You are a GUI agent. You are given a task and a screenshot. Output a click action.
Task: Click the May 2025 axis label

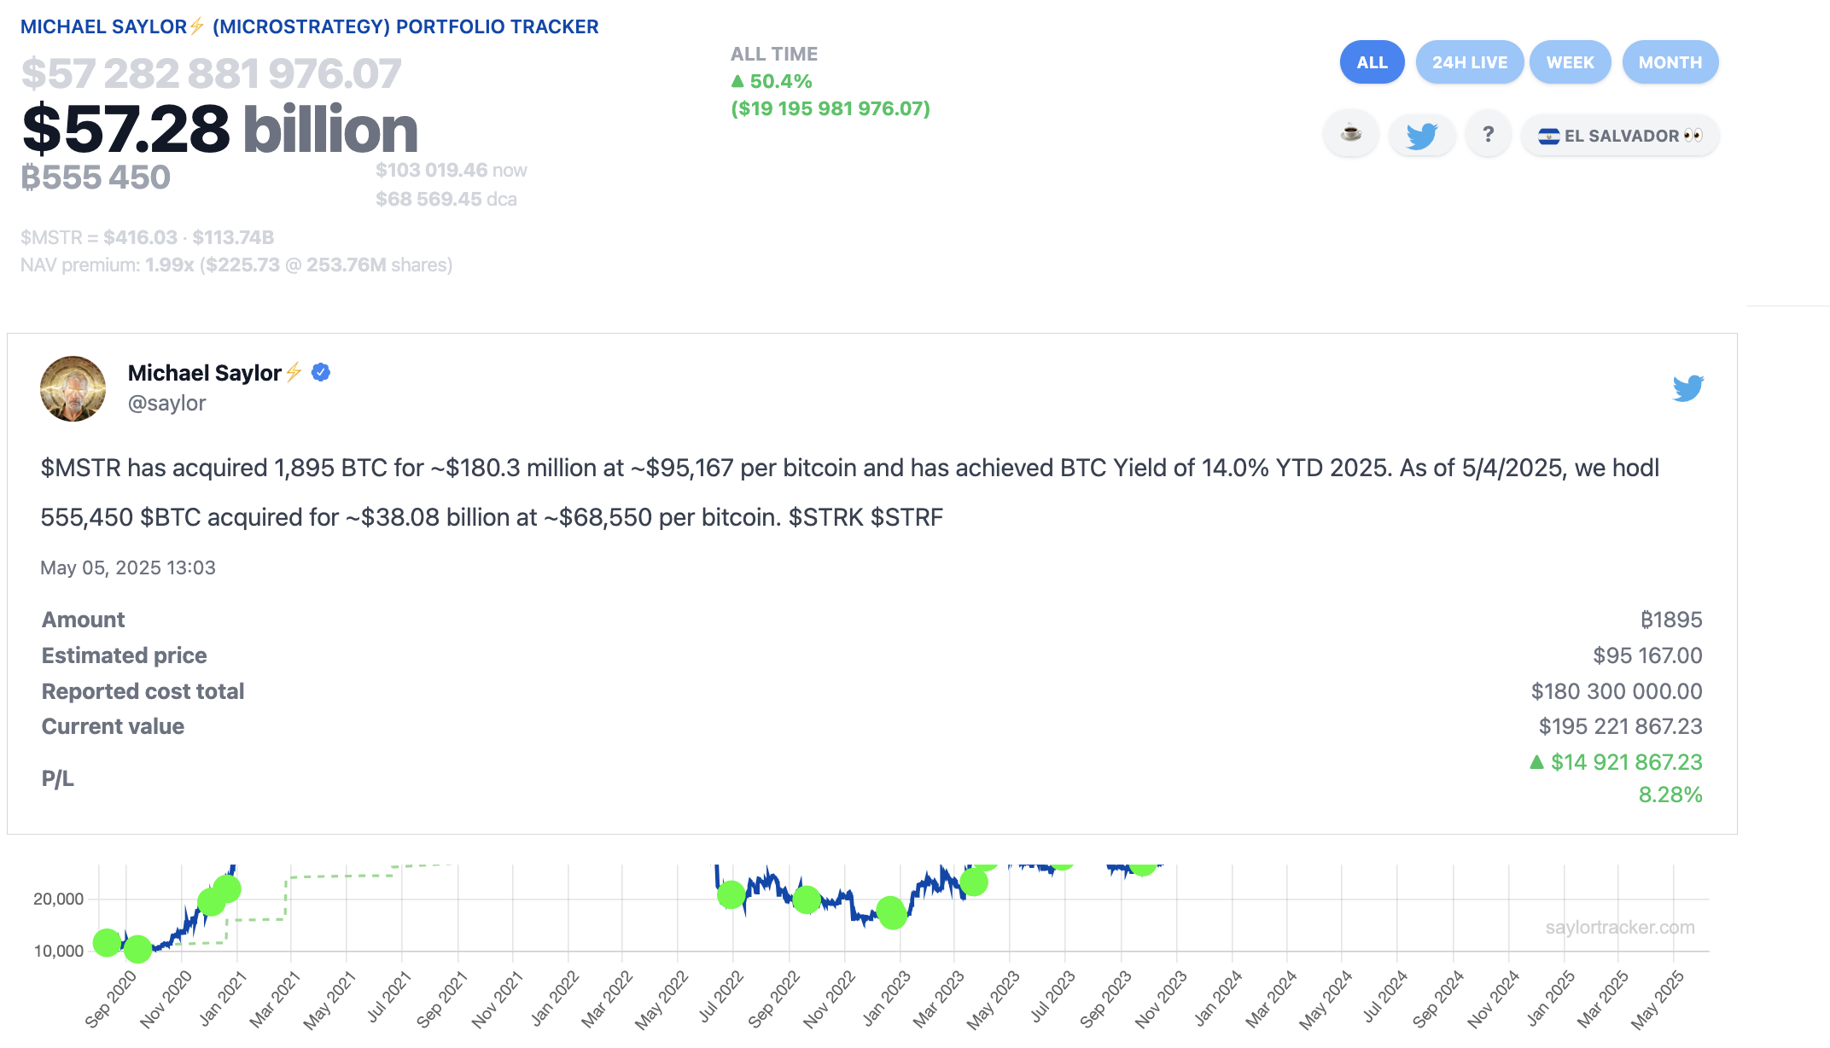[1658, 999]
